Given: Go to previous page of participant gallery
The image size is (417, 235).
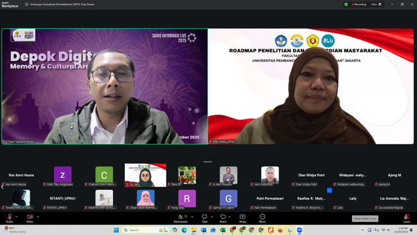Looking at the screenshot, I should coord(2,187).
